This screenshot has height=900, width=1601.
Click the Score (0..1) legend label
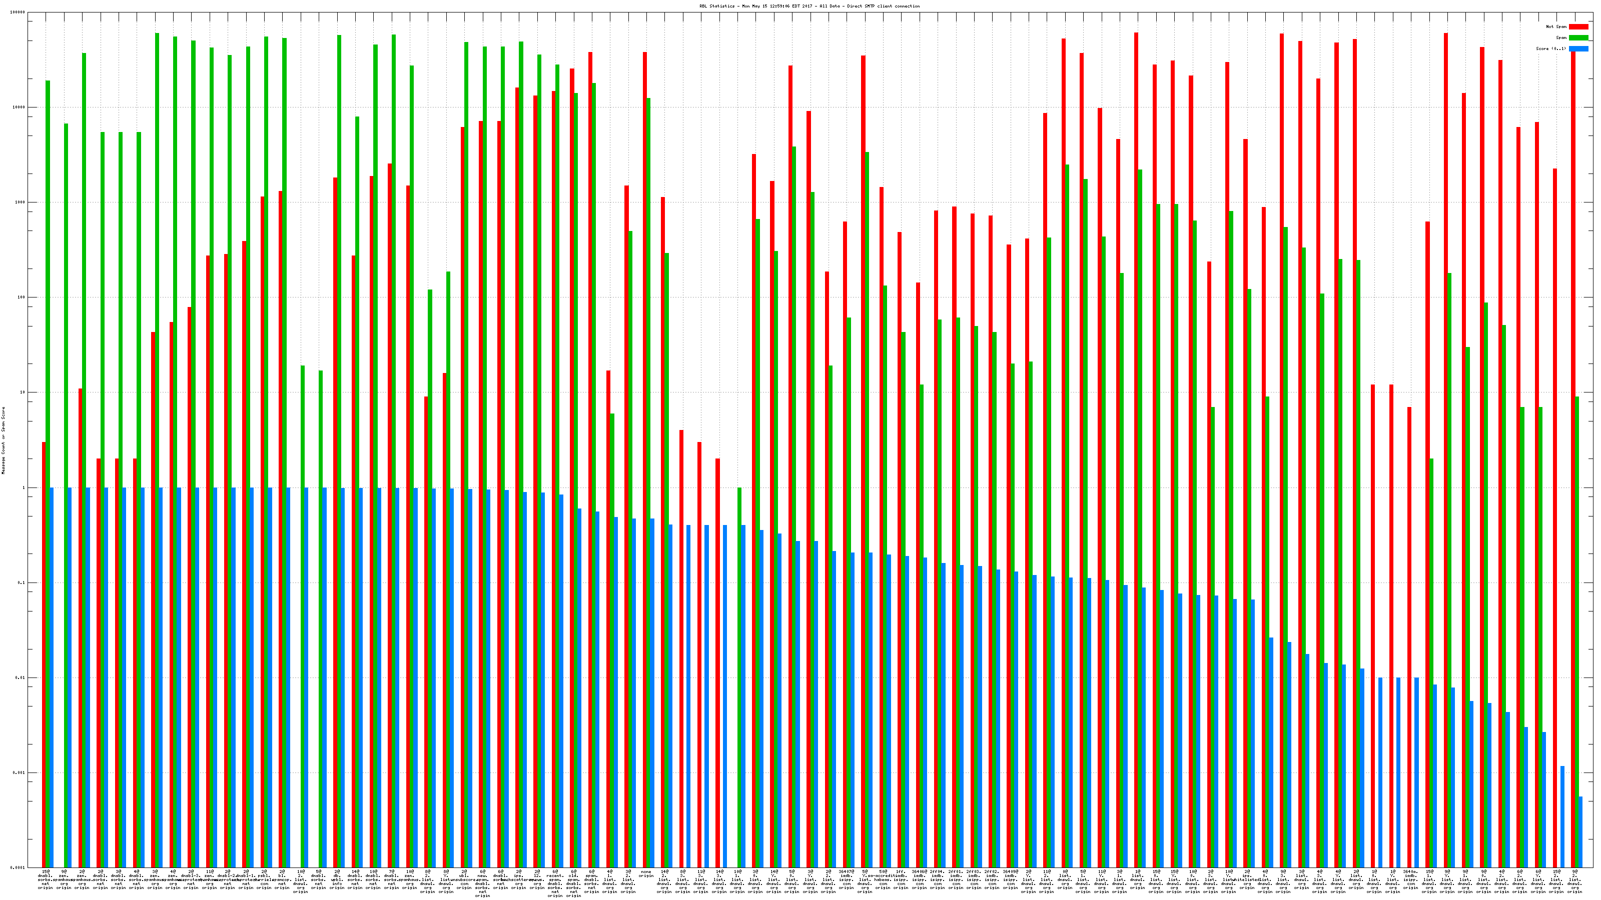pyautogui.click(x=1550, y=48)
